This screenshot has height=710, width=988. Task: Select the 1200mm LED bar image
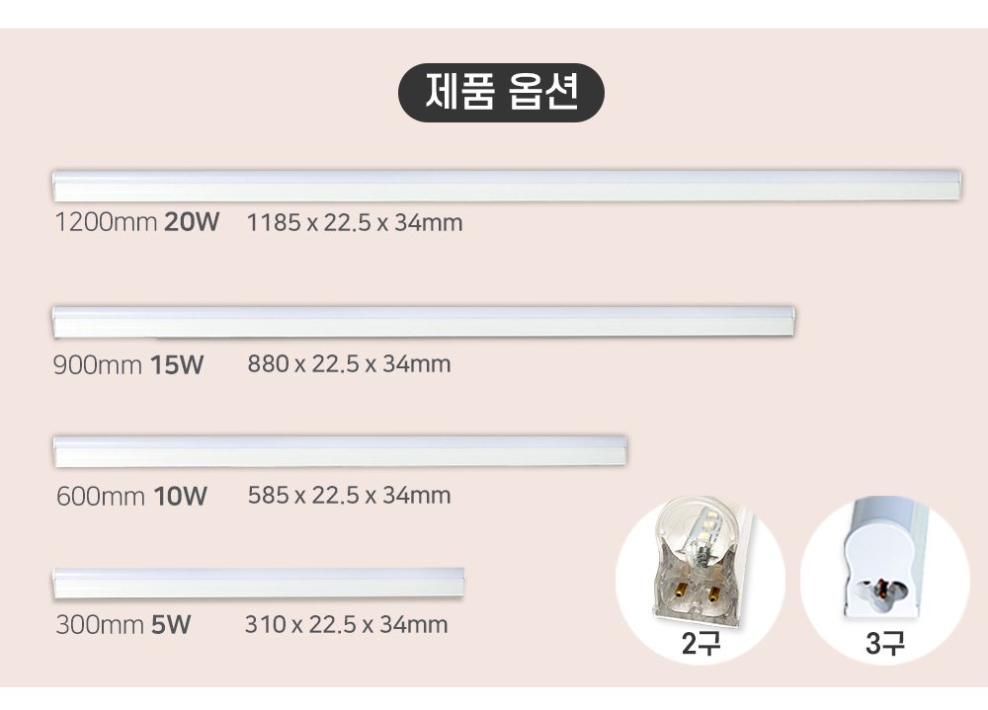[507, 186]
